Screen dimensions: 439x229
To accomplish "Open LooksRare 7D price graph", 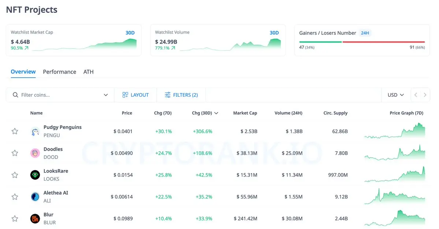I will [x=395, y=174].
